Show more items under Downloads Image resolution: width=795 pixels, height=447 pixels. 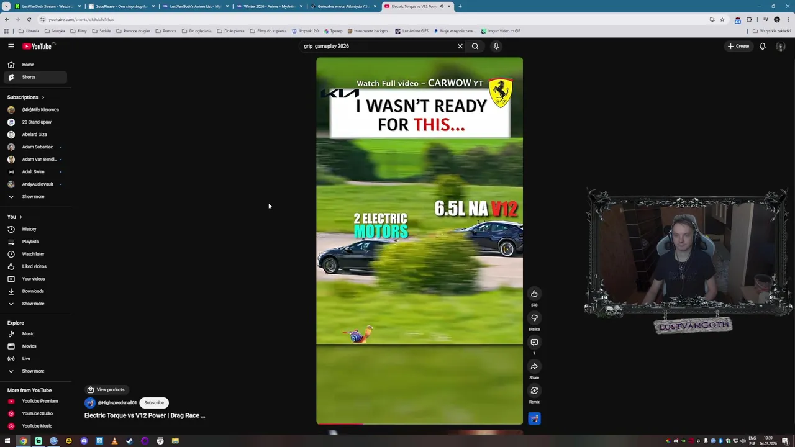coord(34,304)
